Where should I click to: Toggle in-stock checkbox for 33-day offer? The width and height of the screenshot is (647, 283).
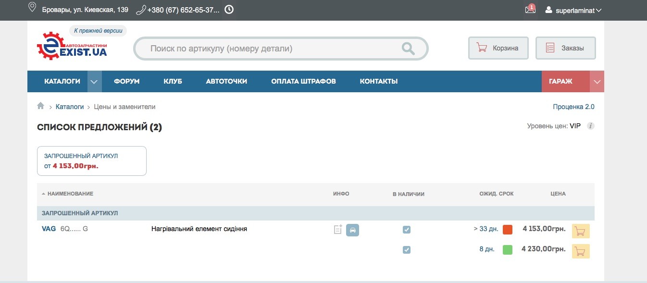pyautogui.click(x=407, y=230)
